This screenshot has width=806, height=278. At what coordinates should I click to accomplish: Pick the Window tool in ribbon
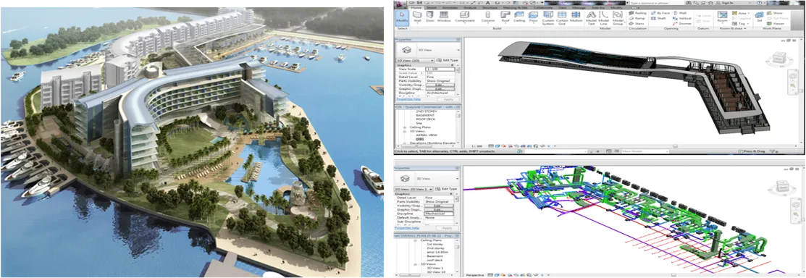(444, 17)
